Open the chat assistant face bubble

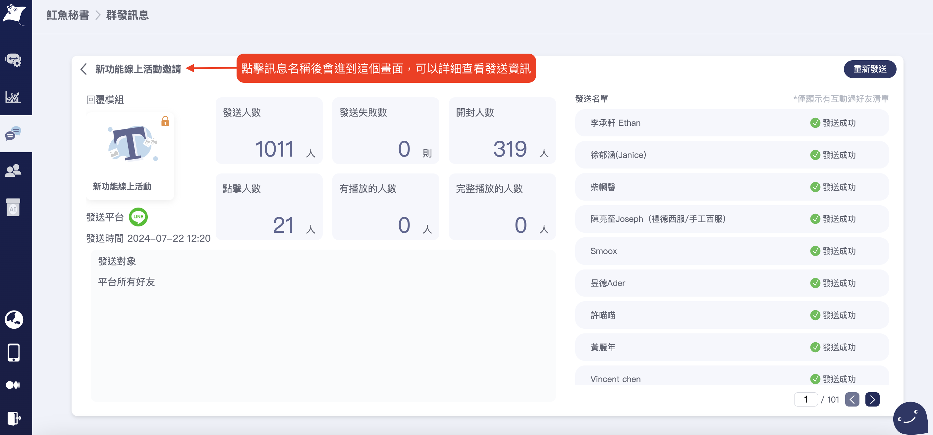[x=910, y=418]
